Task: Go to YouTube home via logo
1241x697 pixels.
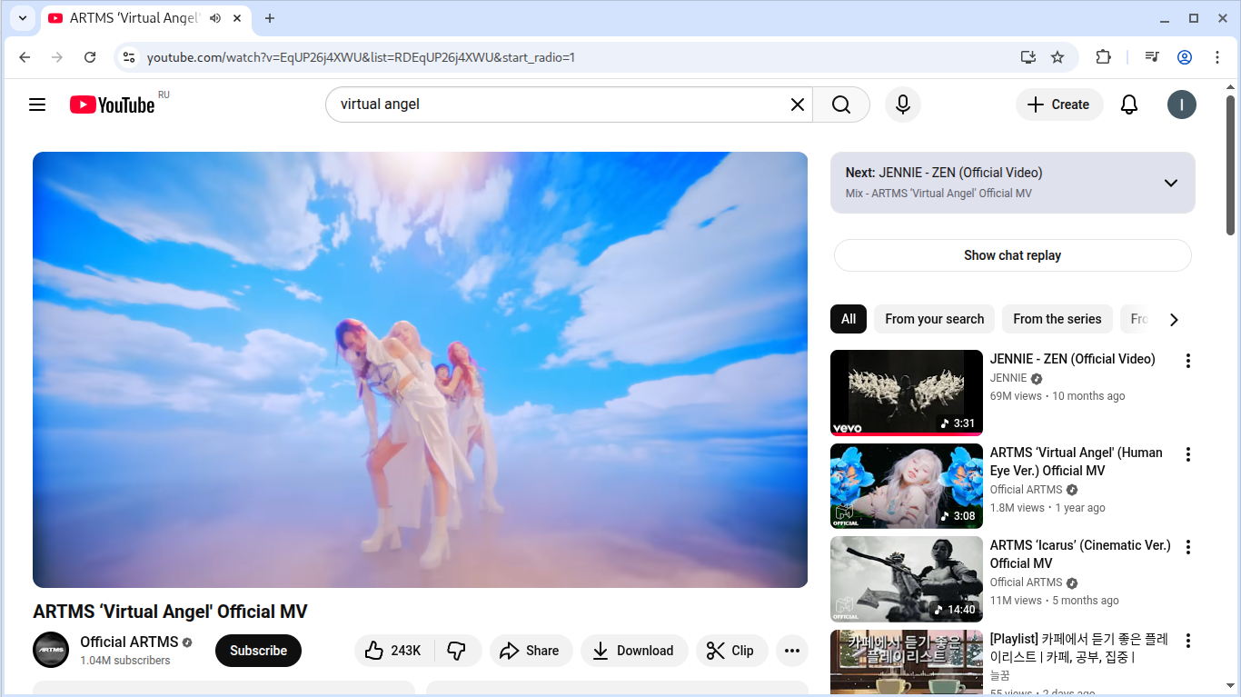Action: (113, 105)
